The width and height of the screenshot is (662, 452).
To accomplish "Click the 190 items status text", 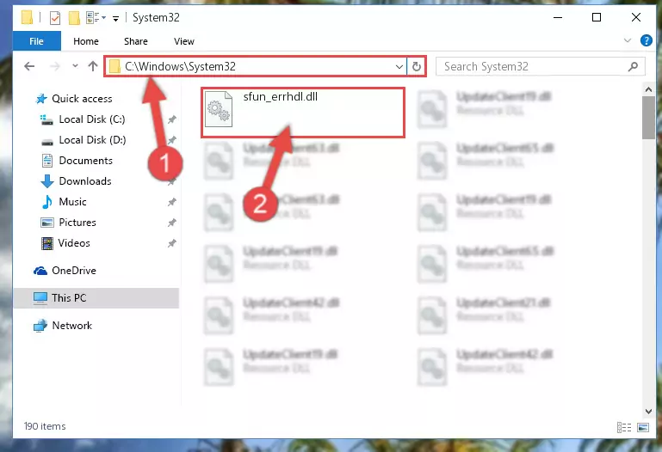I will coord(45,426).
